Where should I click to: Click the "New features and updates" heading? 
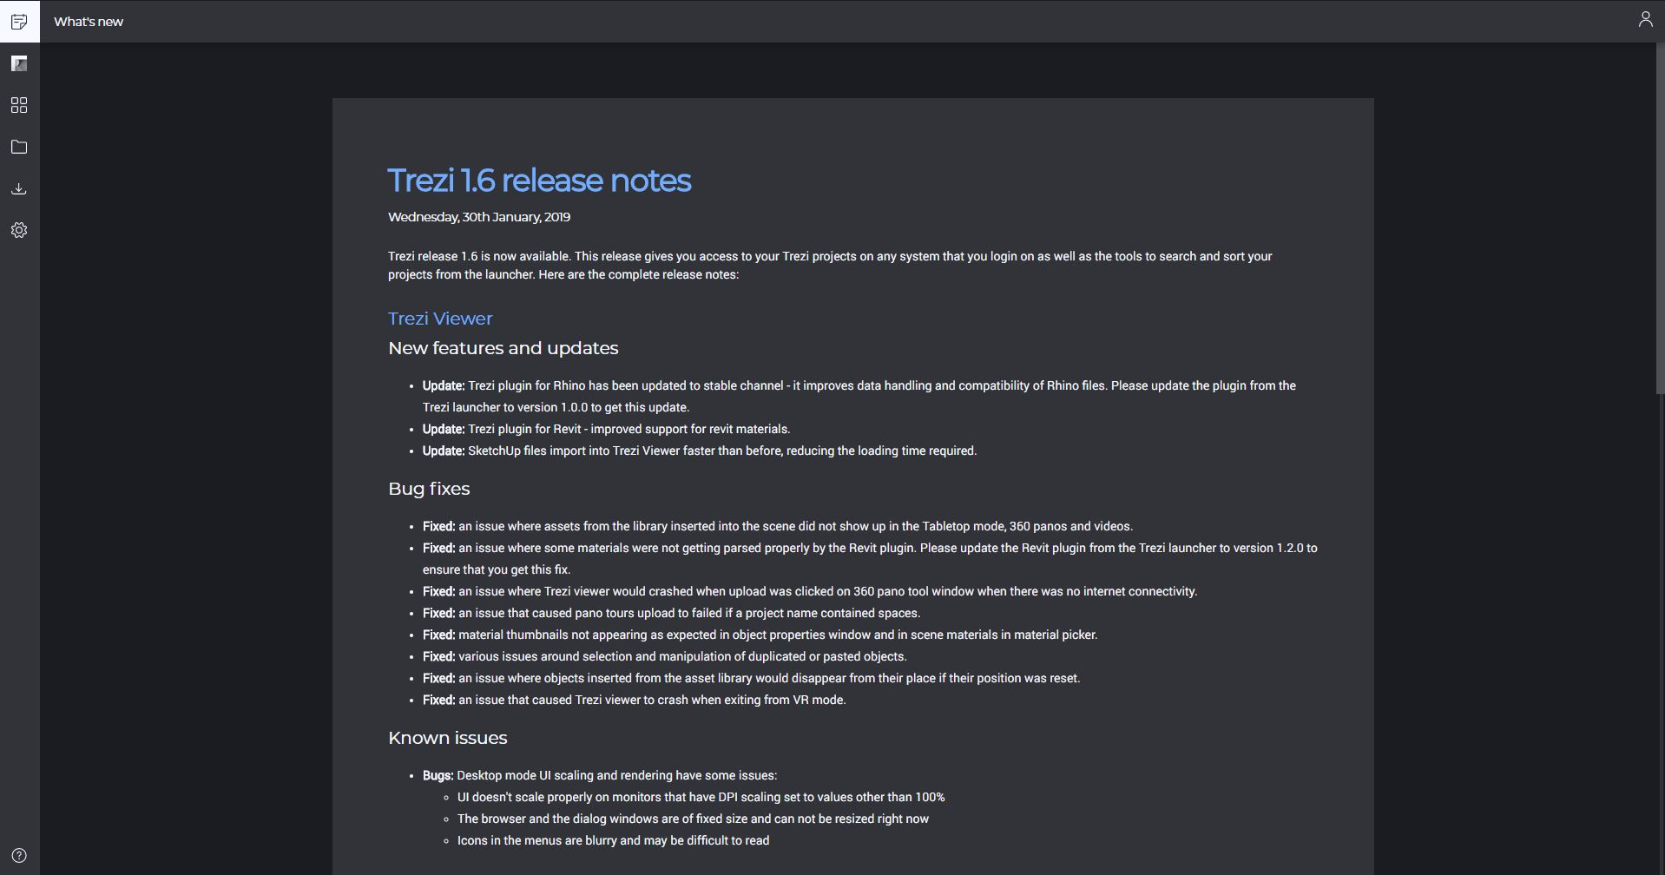pyautogui.click(x=503, y=348)
